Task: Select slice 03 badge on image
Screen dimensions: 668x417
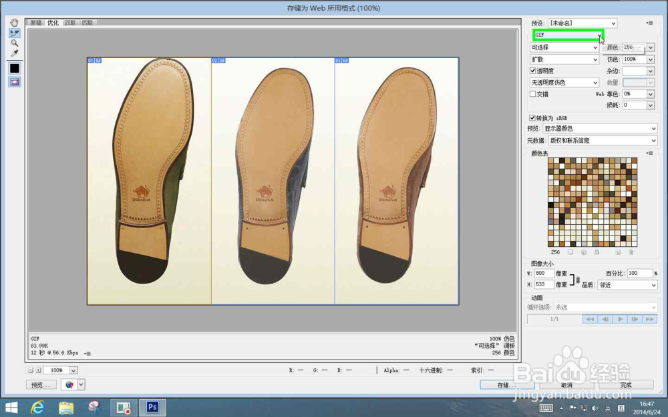Action: pos(341,61)
